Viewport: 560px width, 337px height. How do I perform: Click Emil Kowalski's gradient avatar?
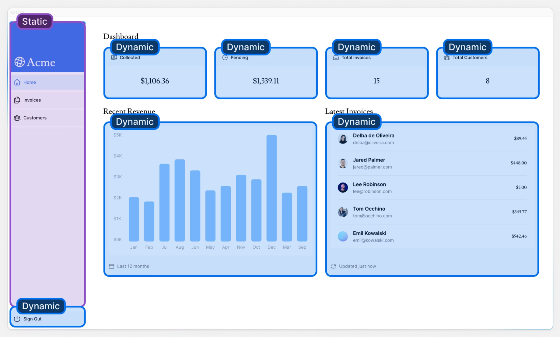[x=343, y=236]
